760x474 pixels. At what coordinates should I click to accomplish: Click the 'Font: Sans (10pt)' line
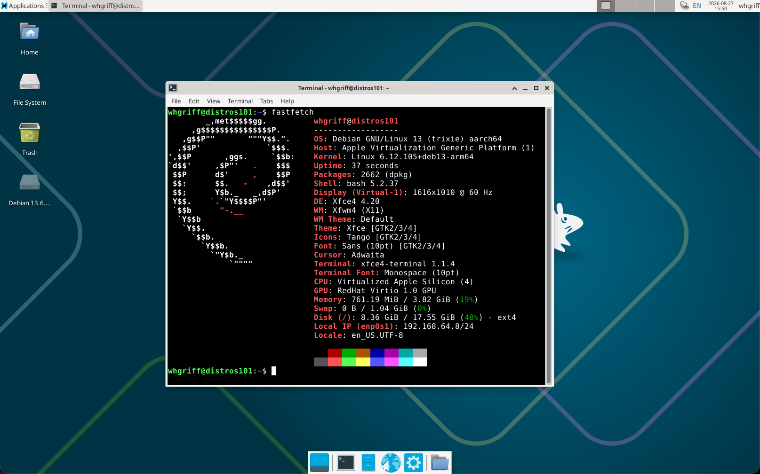point(380,246)
